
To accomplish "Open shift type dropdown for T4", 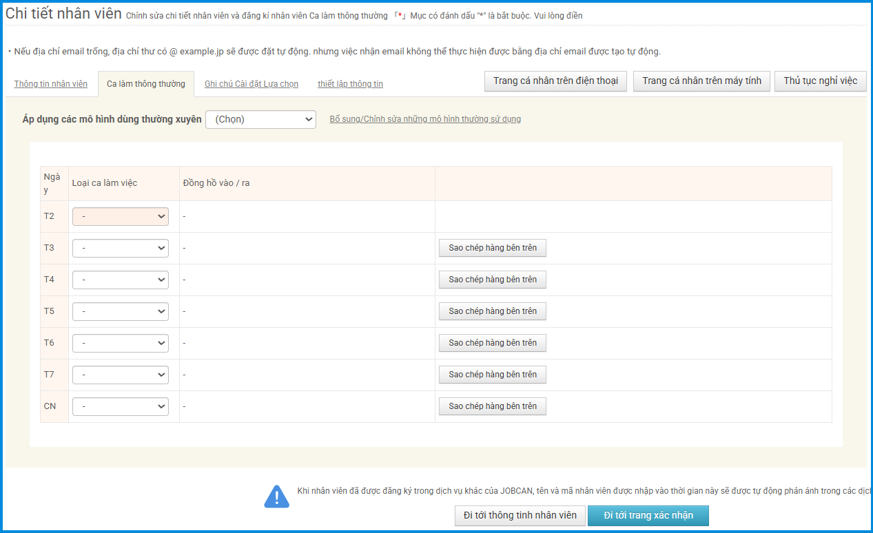I will [121, 280].
